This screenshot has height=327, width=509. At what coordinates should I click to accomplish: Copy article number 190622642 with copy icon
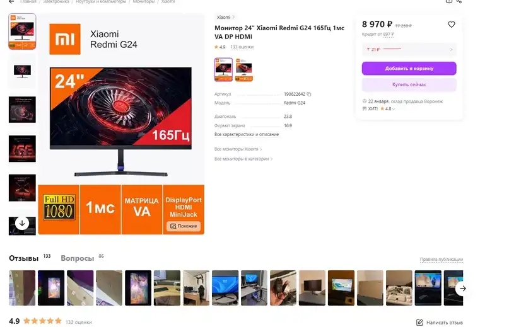tap(308, 95)
